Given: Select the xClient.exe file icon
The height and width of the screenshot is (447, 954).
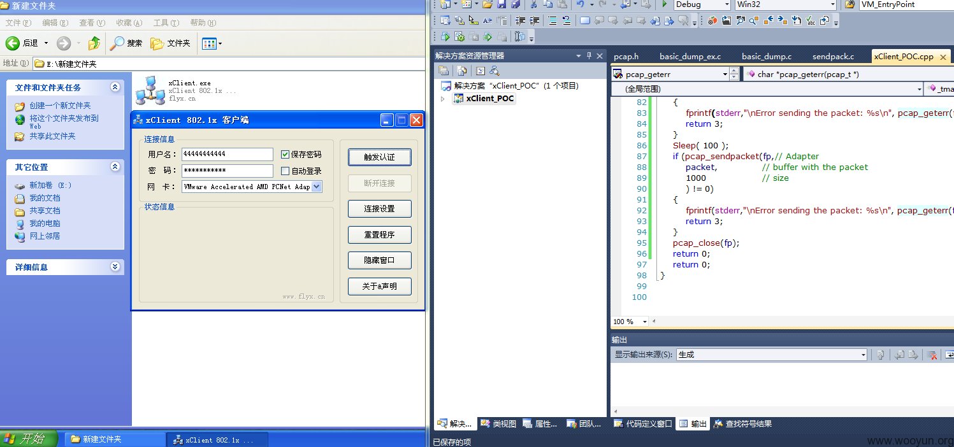Looking at the screenshot, I should pyautogui.click(x=150, y=90).
